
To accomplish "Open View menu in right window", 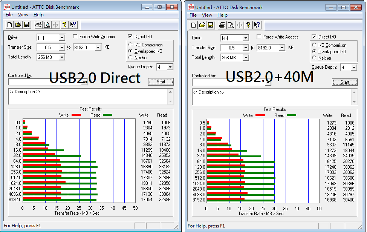I will pyautogui.click(x=207, y=15).
